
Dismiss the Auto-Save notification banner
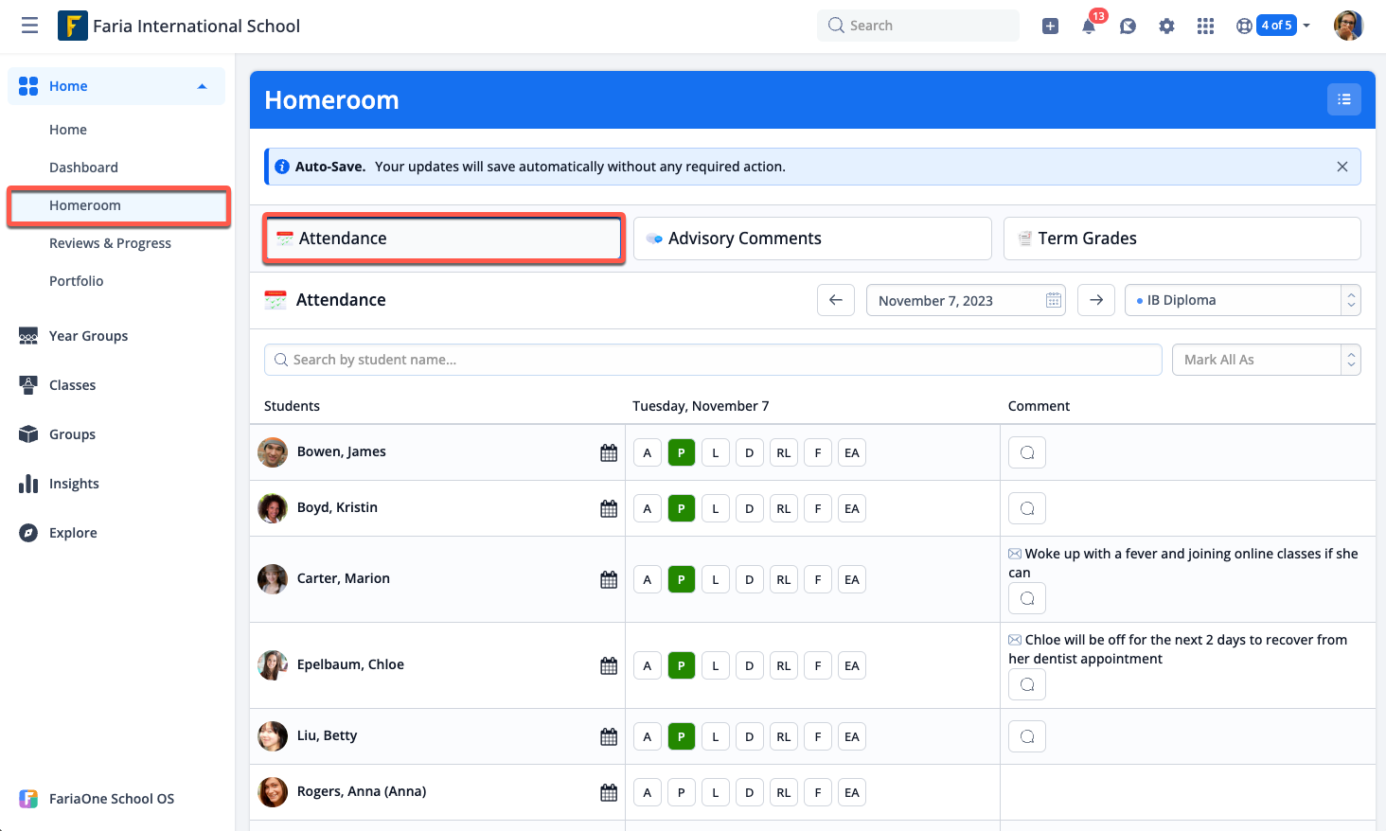[1342, 166]
